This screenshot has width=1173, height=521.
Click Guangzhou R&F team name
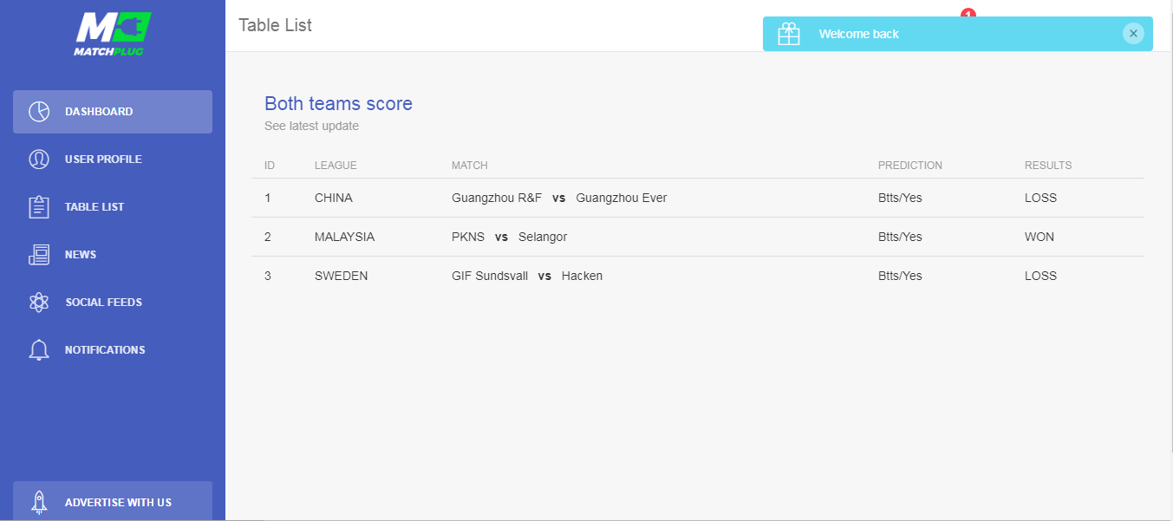tap(497, 198)
